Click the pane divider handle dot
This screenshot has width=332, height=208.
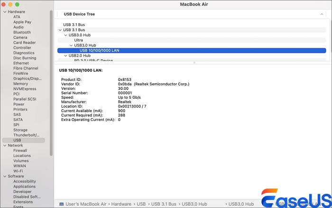[194, 63]
